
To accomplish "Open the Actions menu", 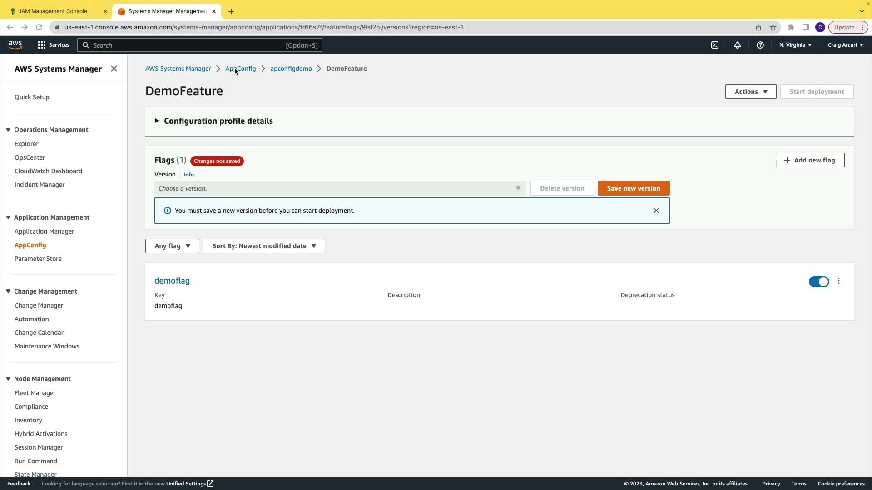I will coord(750,92).
